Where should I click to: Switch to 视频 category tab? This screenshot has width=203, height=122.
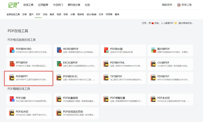click(x=59, y=14)
